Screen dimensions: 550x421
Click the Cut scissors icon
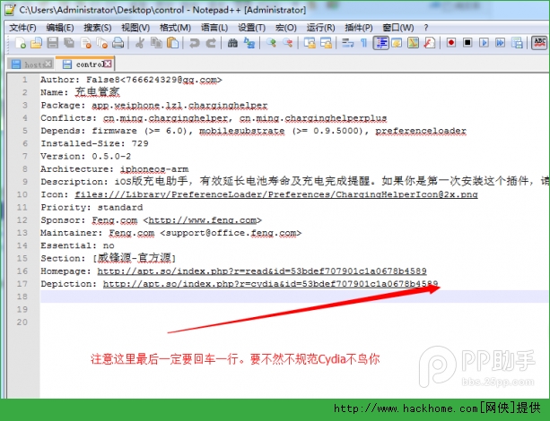tap(140, 43)
